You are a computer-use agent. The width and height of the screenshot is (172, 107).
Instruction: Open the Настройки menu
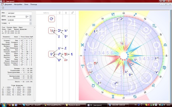pos(18,5)
